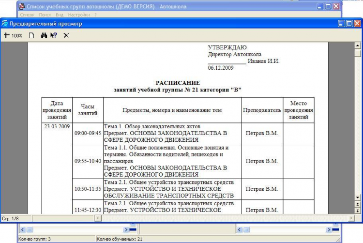This screenshot has width=363, height=243.
Task: Click the Стр. 1/8 page indicator
Action: coord(11,218)
